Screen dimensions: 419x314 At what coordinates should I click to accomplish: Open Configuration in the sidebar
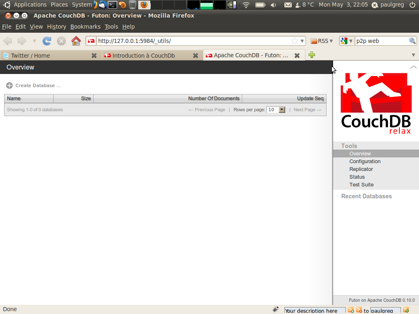point(365,161)
